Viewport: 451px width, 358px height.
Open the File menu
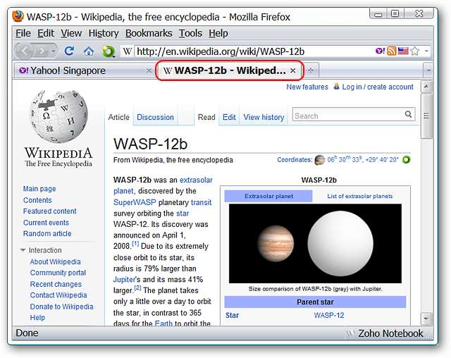pos(23,33)
